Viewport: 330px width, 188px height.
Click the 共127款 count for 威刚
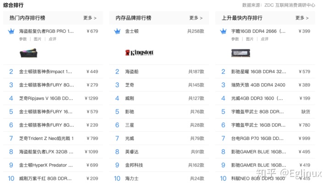pyautogui.click(x=196, y=98)
